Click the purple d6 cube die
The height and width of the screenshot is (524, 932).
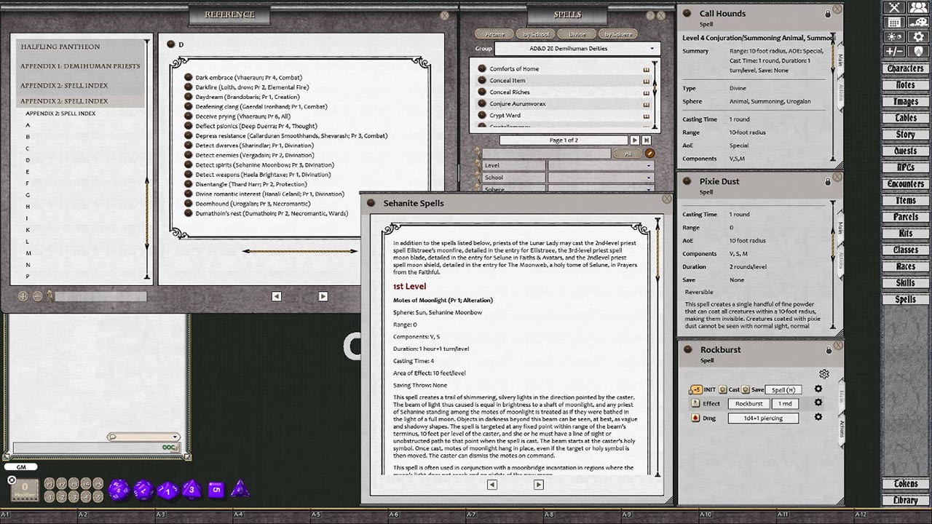(216, 489)
